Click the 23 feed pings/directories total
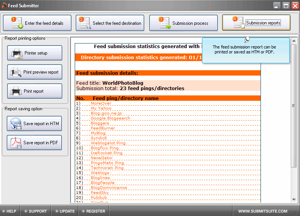This screenshot has height=216, width=300. tap(152, 88)
